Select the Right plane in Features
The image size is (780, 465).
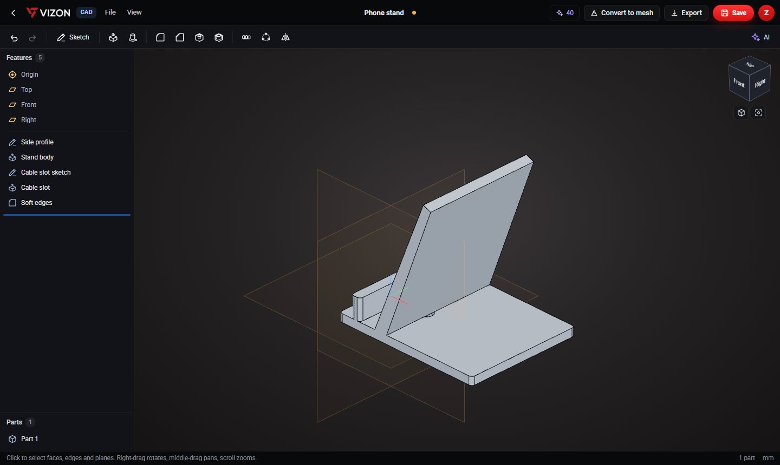(x=67, y=120)
